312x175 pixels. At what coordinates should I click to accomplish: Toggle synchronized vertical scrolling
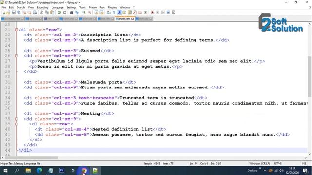[97, 12]
